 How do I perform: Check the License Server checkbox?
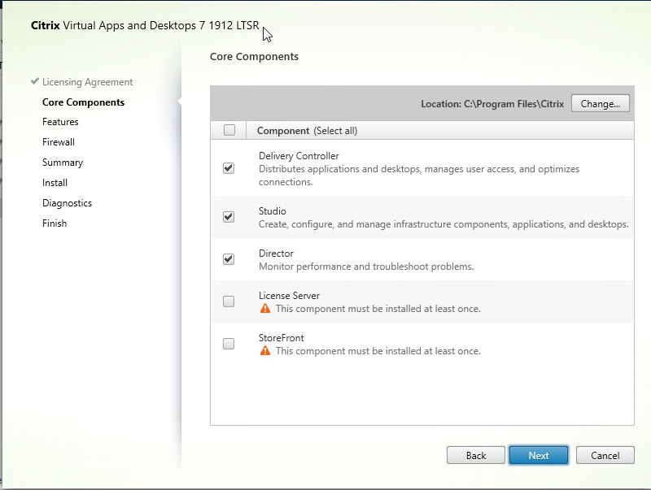coord(229,301)
